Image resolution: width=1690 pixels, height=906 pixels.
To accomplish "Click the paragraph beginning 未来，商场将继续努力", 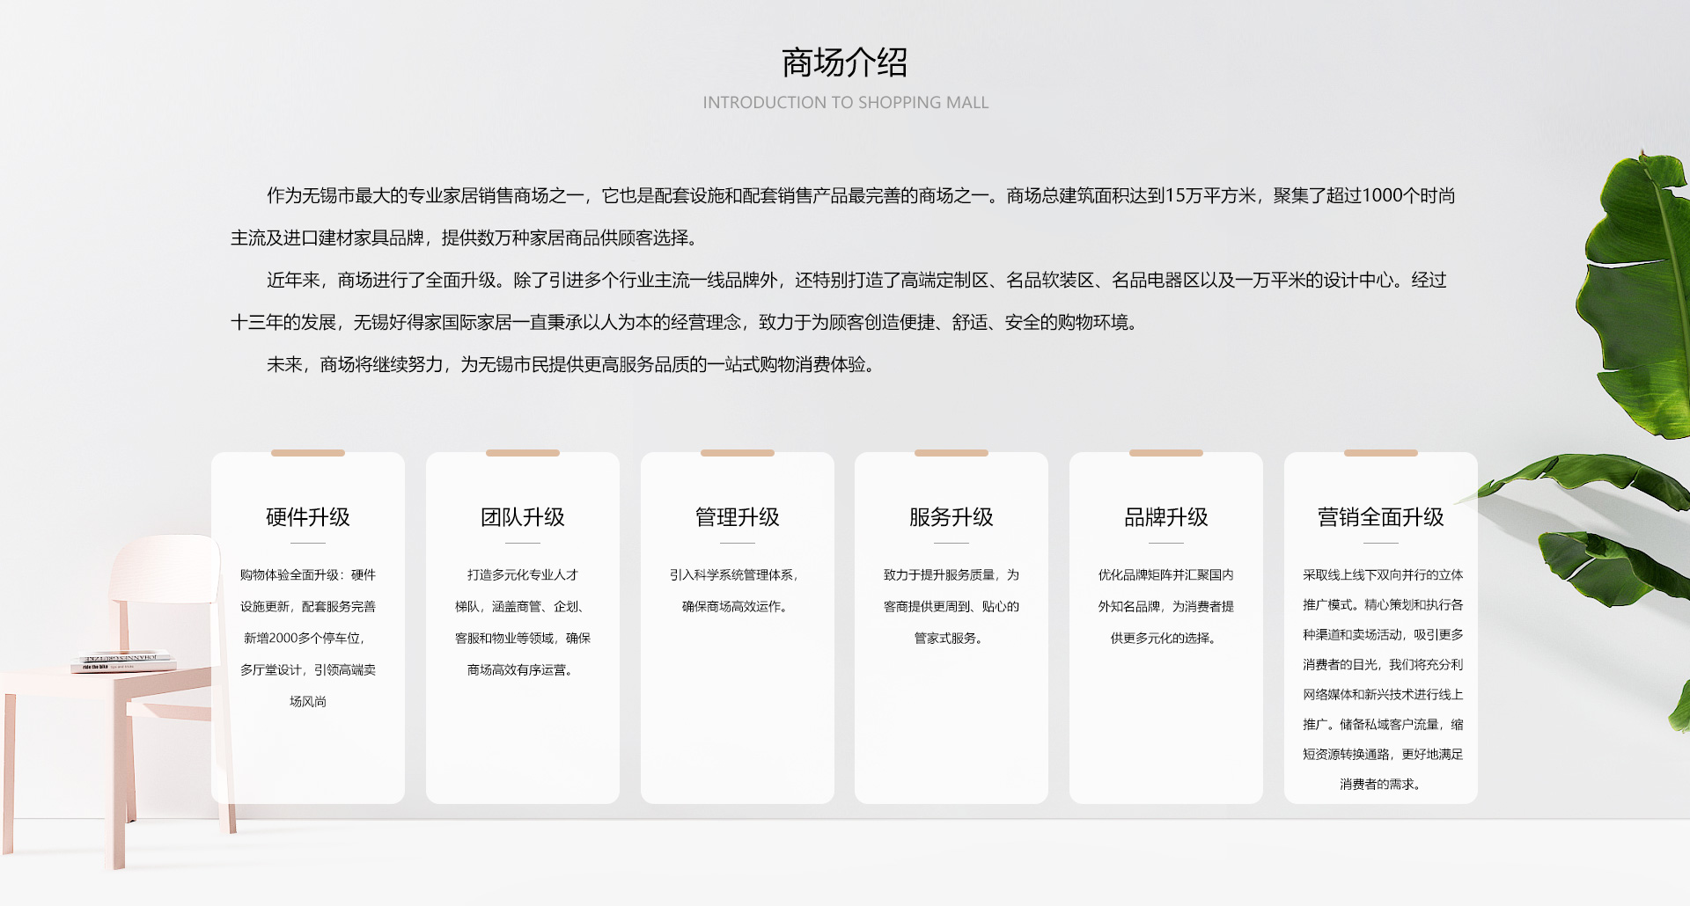I will click(571, 365).
